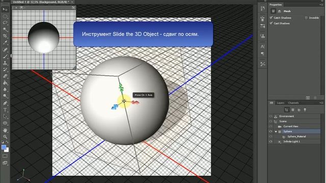Screen dimensions: 326x183
Task: Uncheck Cast Shadows checkbox
Action: click(x=271, y=23)
